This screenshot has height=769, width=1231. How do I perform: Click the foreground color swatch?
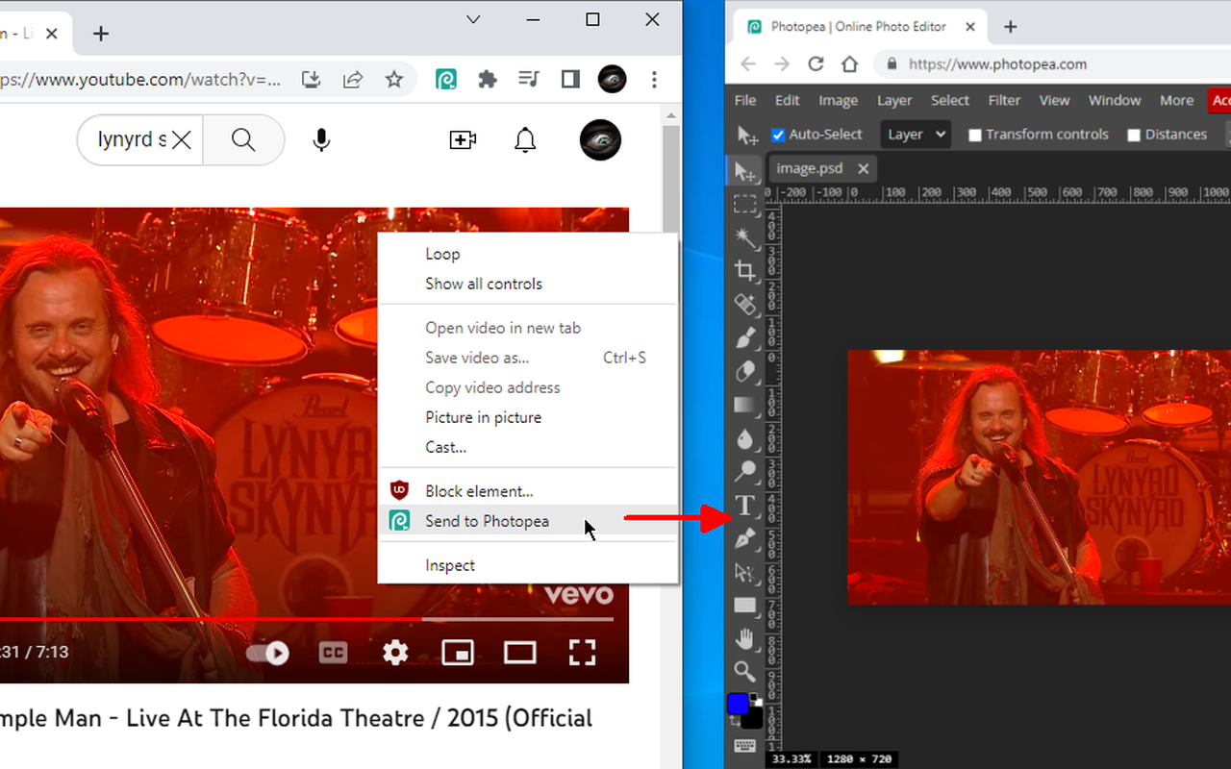(739, 701)
